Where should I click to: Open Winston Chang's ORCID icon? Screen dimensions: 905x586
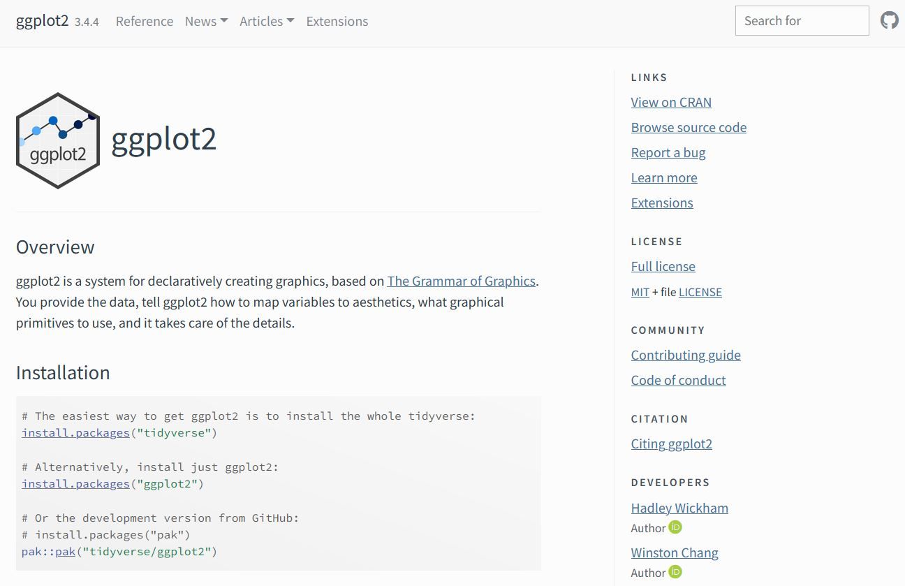(675, 572)
